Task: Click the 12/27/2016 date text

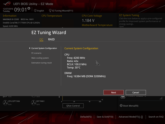Action: pyautogui.click(x=8, y=9)
